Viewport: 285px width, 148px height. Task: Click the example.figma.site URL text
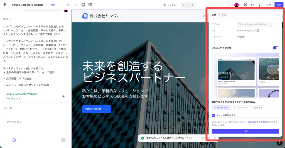(247, 31)
